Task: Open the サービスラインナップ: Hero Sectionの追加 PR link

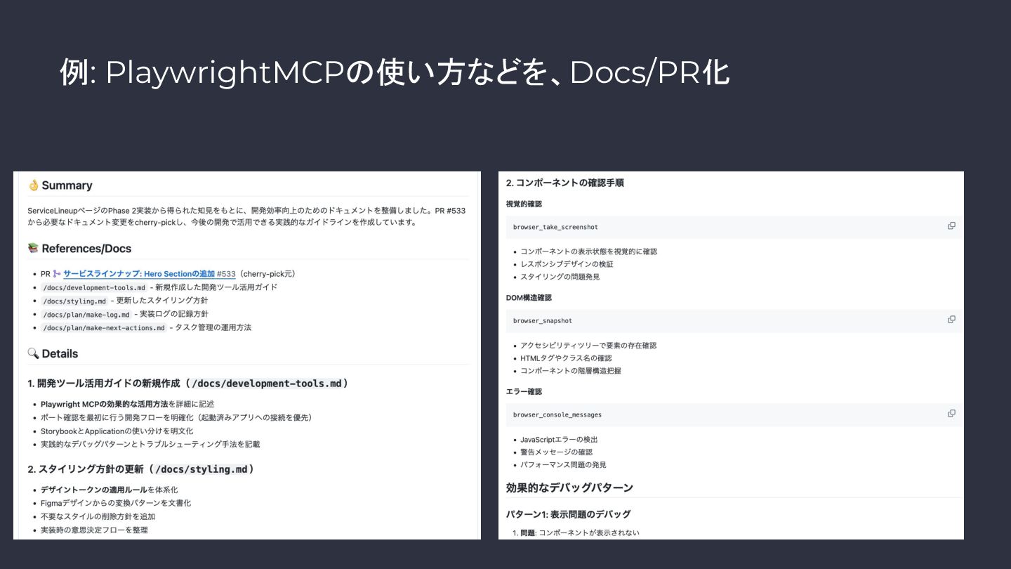Action: click(139, 274)
